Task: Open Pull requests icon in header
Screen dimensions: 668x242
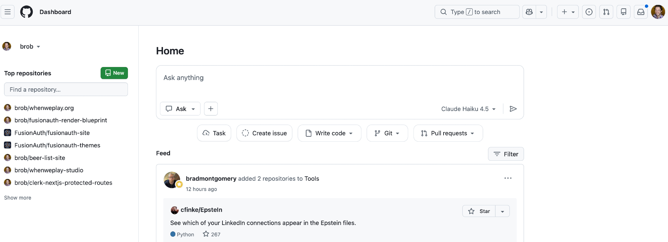Action: tap(606, 12)
